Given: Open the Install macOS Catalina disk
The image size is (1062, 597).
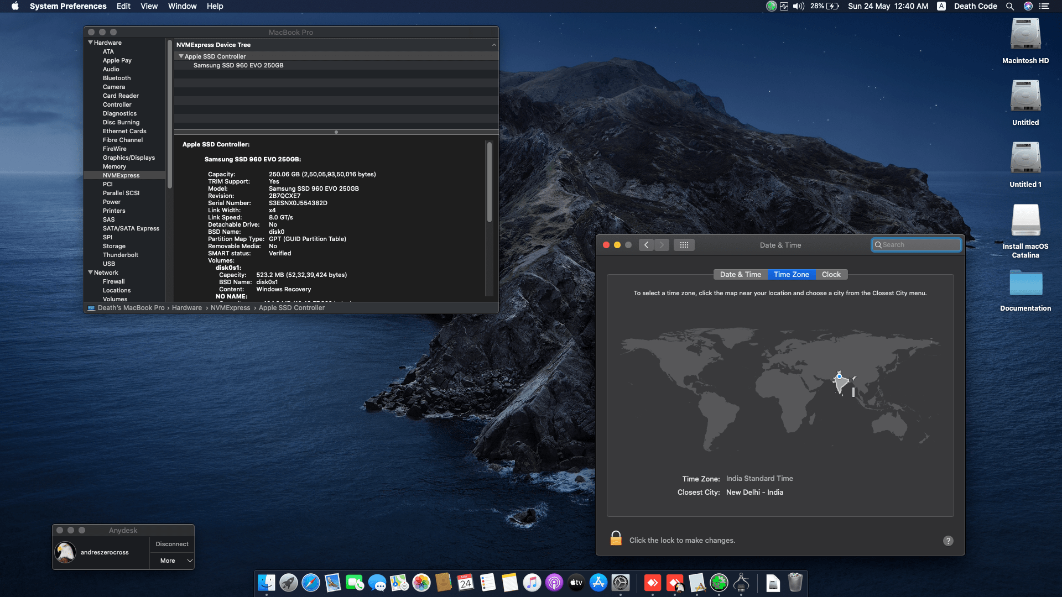Looking at the screenshot, I should pyautogui.click(x=1025, y=221).
